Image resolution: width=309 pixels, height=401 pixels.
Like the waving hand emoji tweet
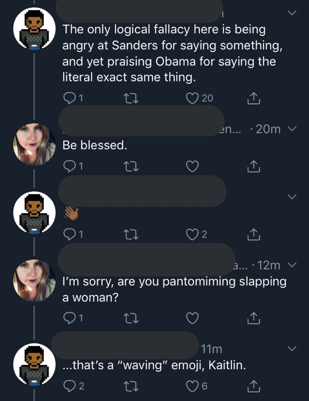(192, 234)
